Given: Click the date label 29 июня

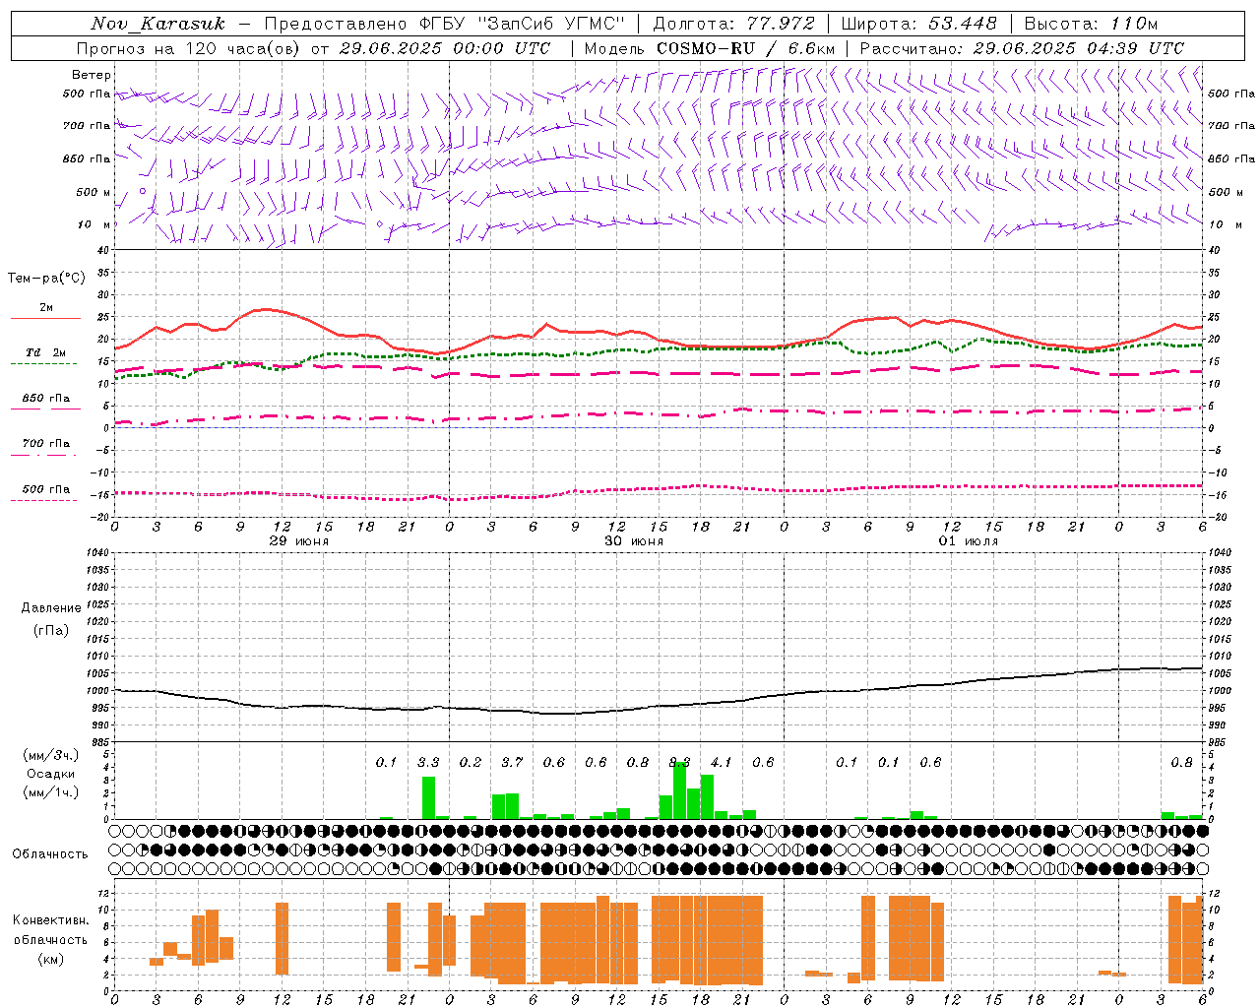Looking at the screenshot, I should pos(299,541).
